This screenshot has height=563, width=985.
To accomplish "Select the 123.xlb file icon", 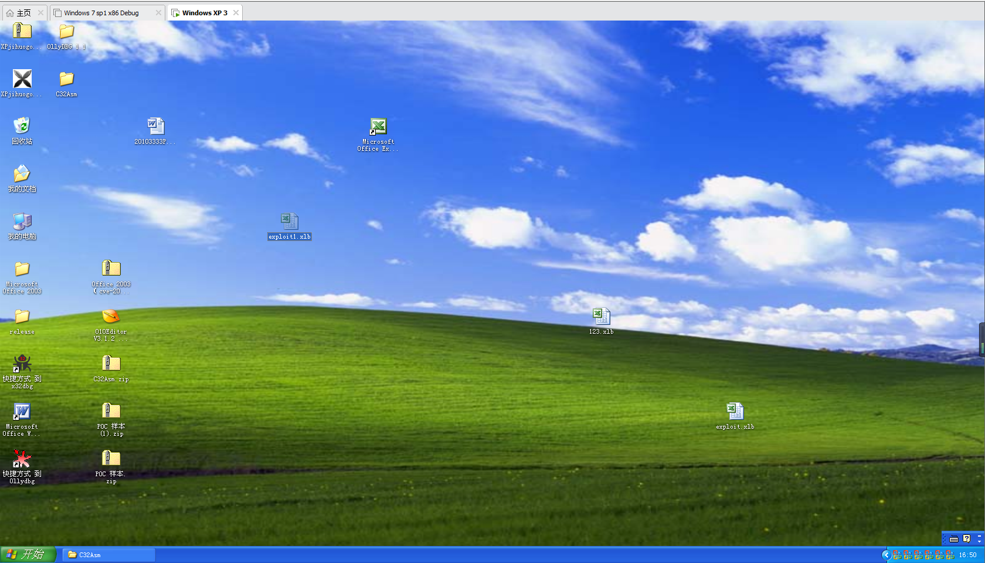I will point(601,316).
